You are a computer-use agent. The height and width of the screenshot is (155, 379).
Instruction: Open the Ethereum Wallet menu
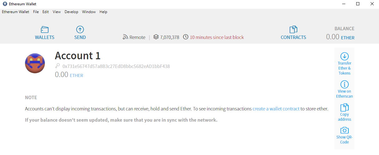(16, 12)
